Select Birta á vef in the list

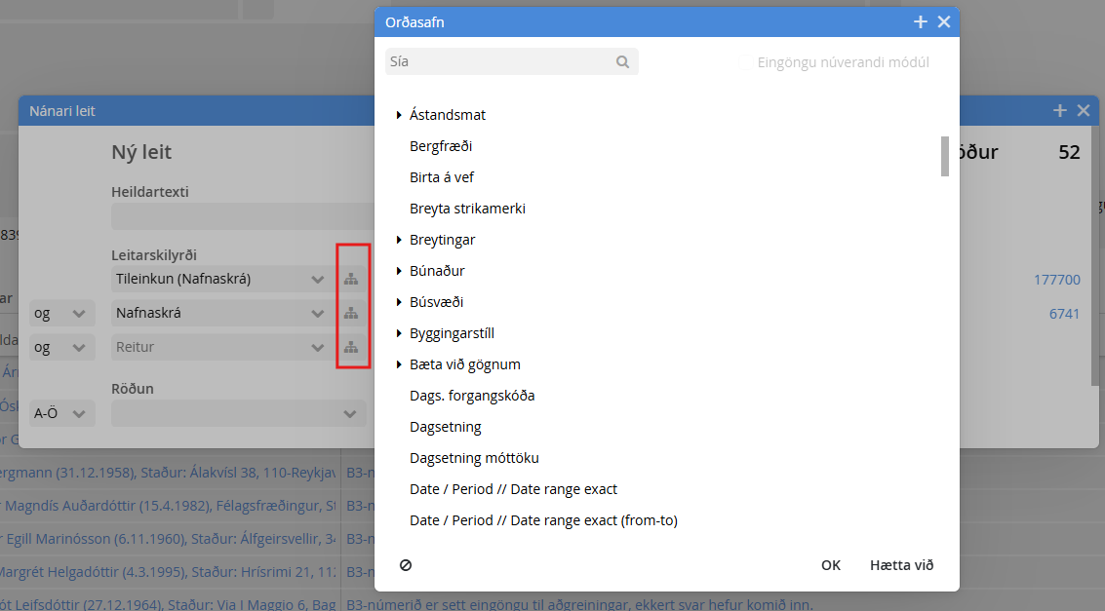442,177
